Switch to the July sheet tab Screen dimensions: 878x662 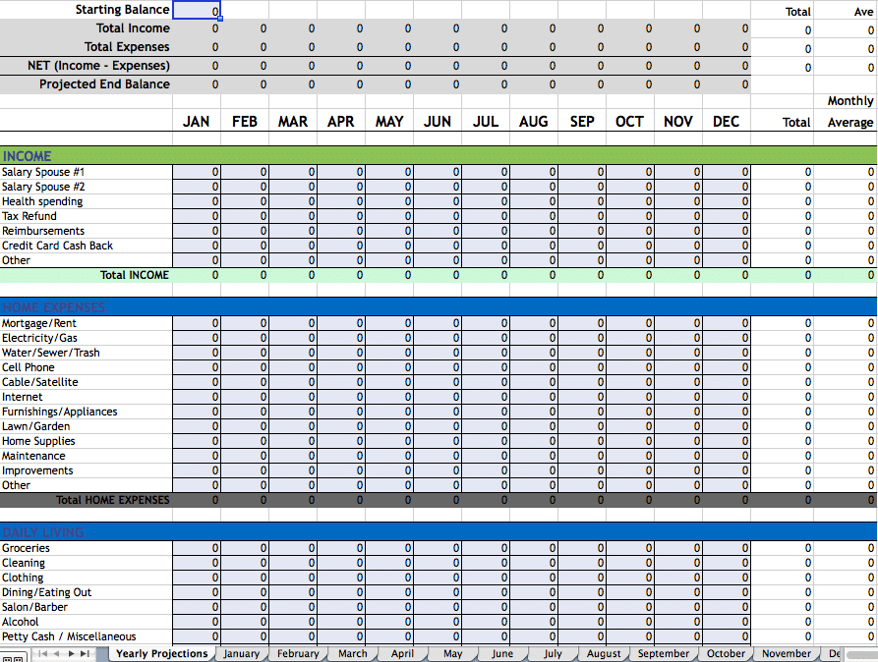coord(553,653)
